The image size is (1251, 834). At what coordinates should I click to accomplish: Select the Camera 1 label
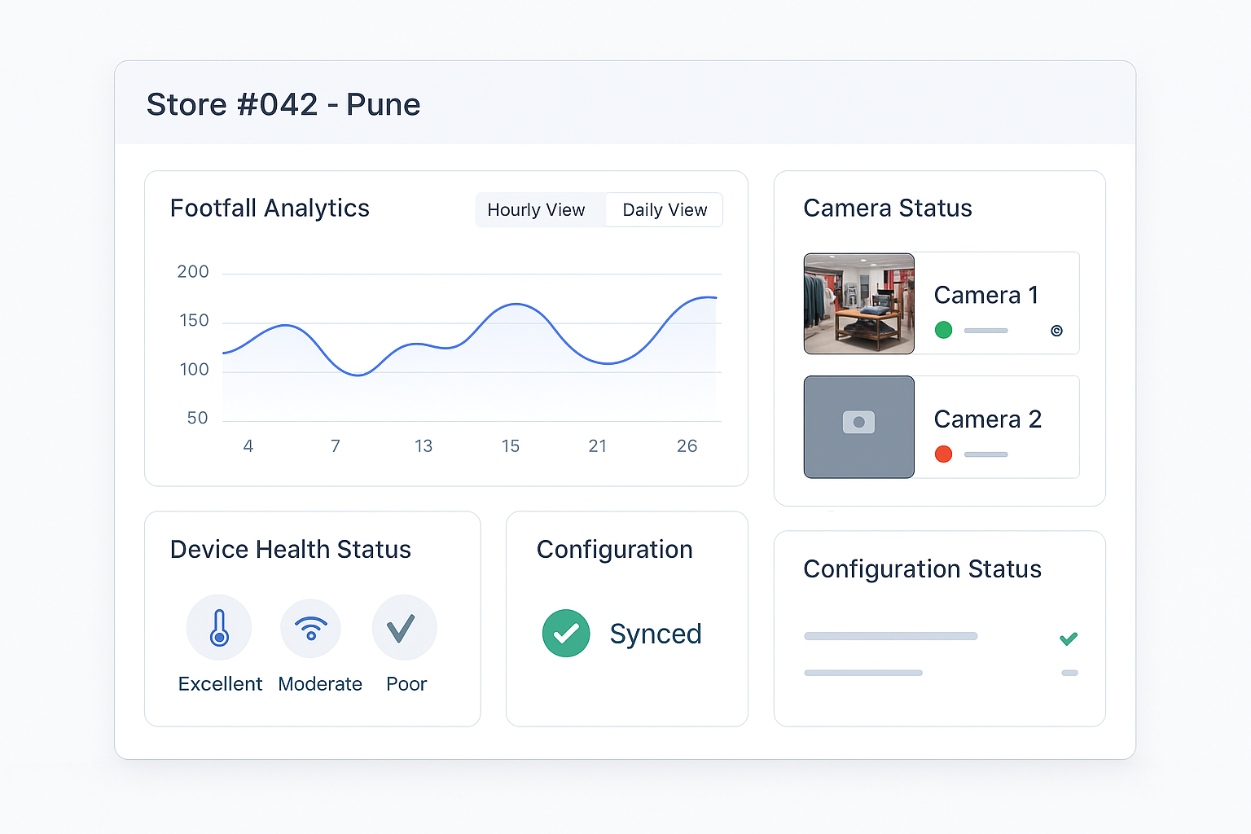986,295
